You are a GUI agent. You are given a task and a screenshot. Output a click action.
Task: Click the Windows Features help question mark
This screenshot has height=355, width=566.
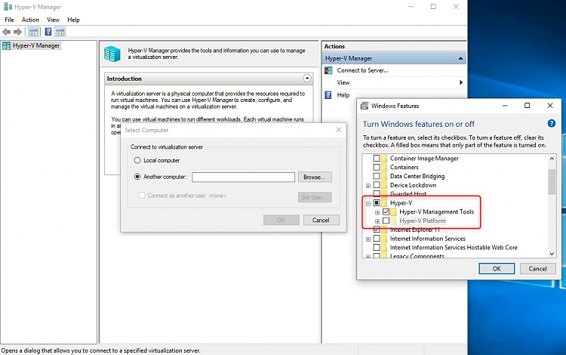click(x=551, y=124)
